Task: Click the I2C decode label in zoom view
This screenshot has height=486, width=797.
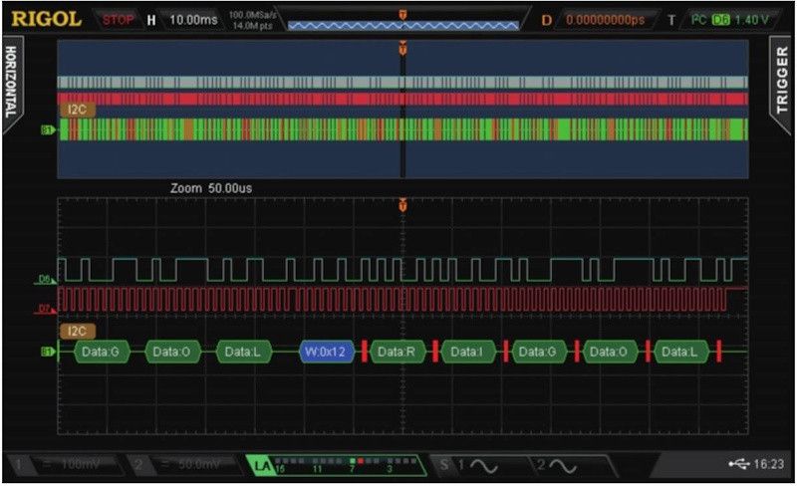Action: point(77,331)
